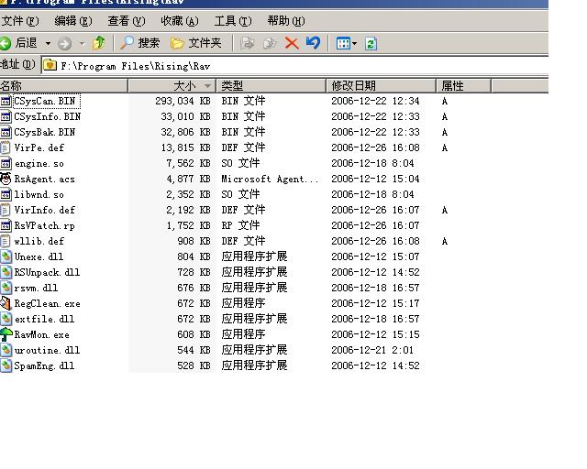The image size is (587, 469).
Task: Select the RSUnpack.dll file icon
Action: click(x=6, y=272)
